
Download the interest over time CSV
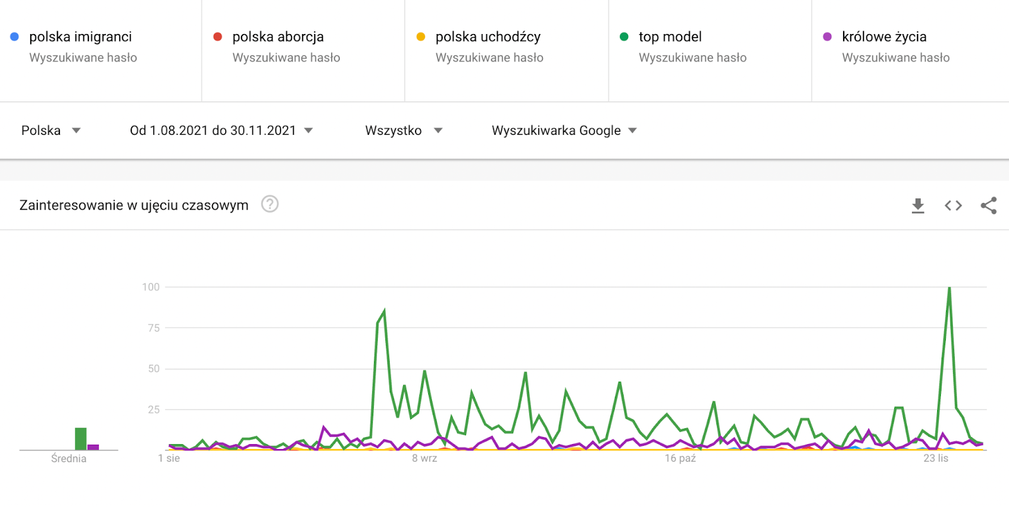(918, 205)
